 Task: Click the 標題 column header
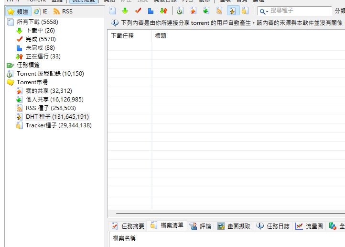coord(161,35)
